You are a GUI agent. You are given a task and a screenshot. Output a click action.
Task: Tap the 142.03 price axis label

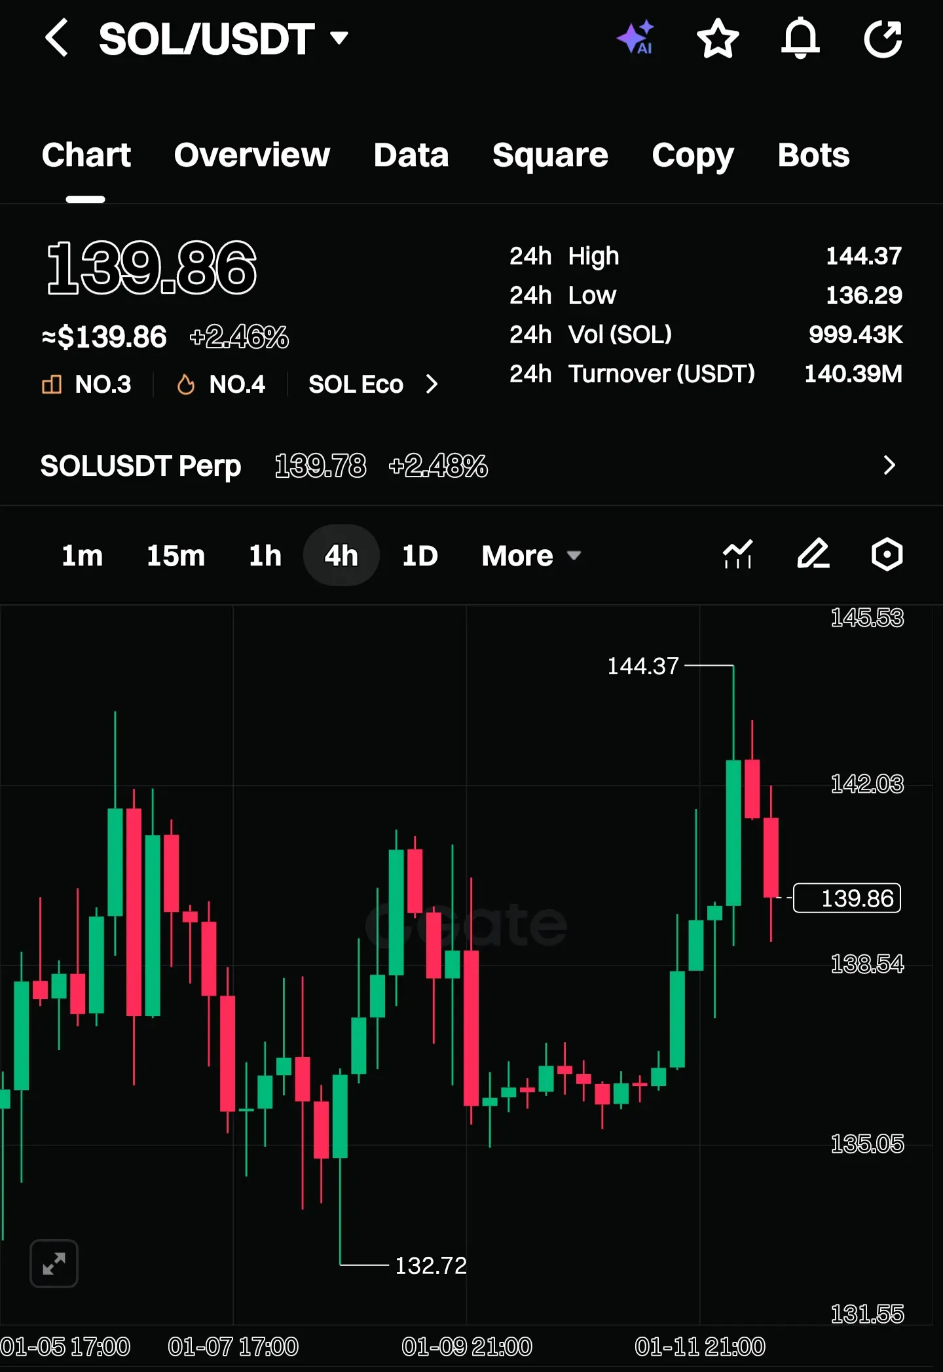[867, 784]
